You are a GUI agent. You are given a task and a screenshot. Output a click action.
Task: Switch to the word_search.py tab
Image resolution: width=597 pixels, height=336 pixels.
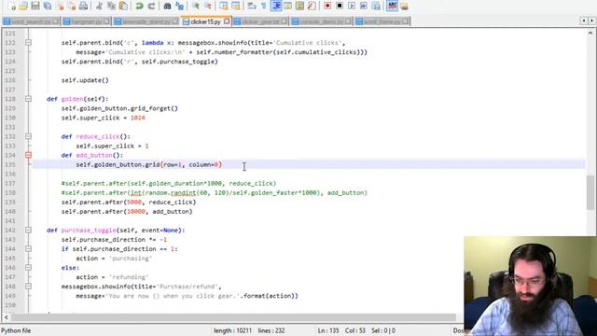31,21
